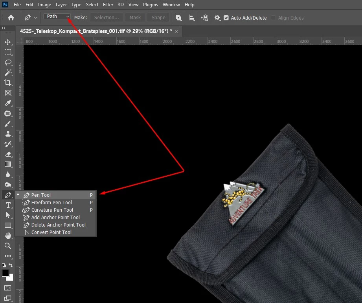Toggle the Align Edges checkbox

(274, 18)
